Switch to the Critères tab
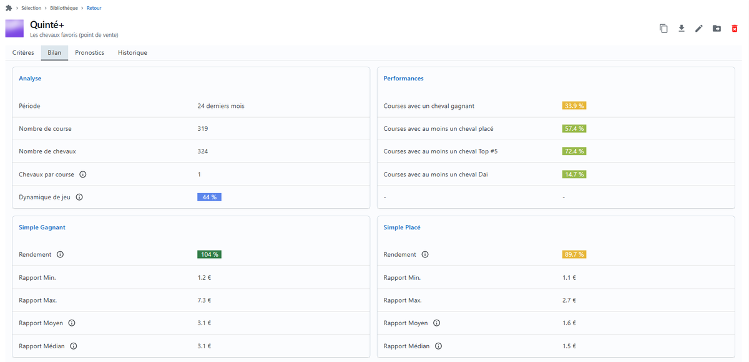This screenshot has height=362, width=749. coord(23,53)
